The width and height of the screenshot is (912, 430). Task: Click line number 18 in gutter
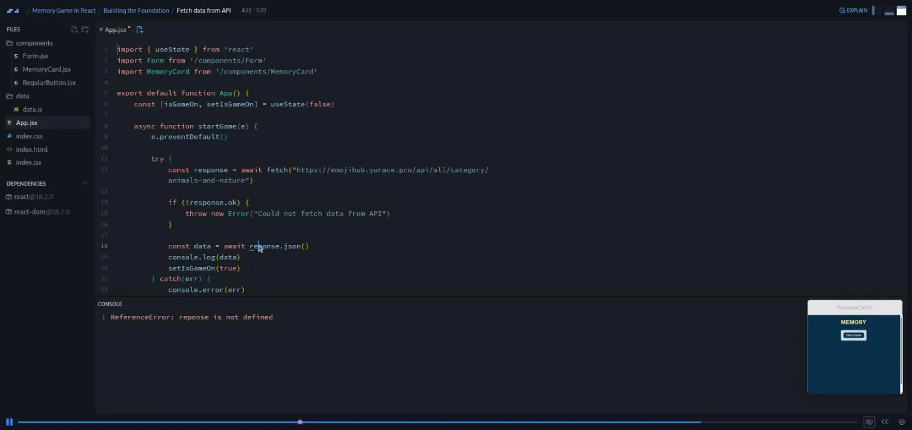tap(104, 246)
